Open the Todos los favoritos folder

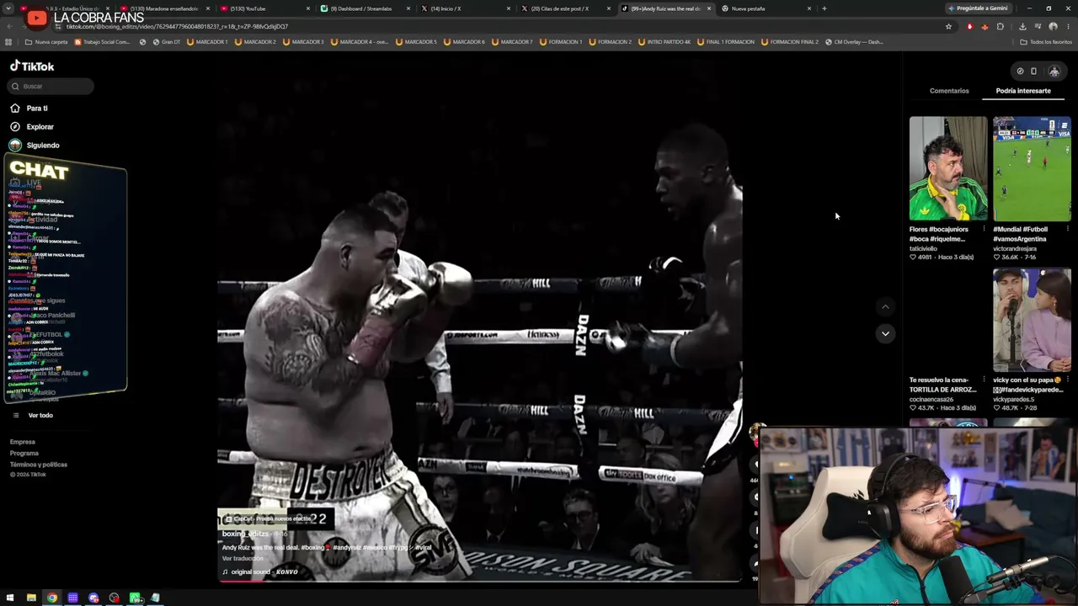tap(1046, 42)
